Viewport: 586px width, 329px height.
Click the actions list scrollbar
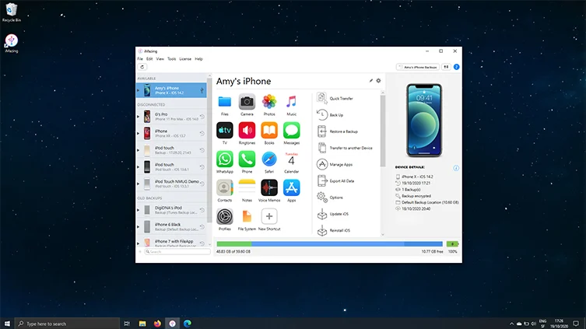pos(383,131)
